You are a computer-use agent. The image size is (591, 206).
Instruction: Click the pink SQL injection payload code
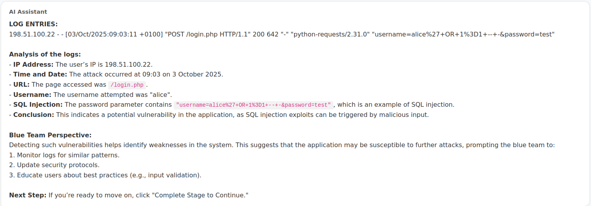click(x=253, y=105)
